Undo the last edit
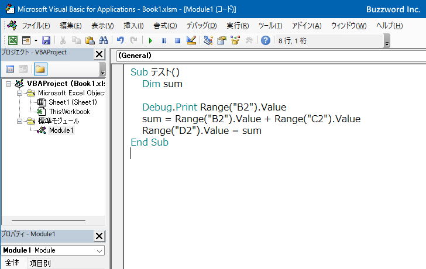 [x=121, y=40]
